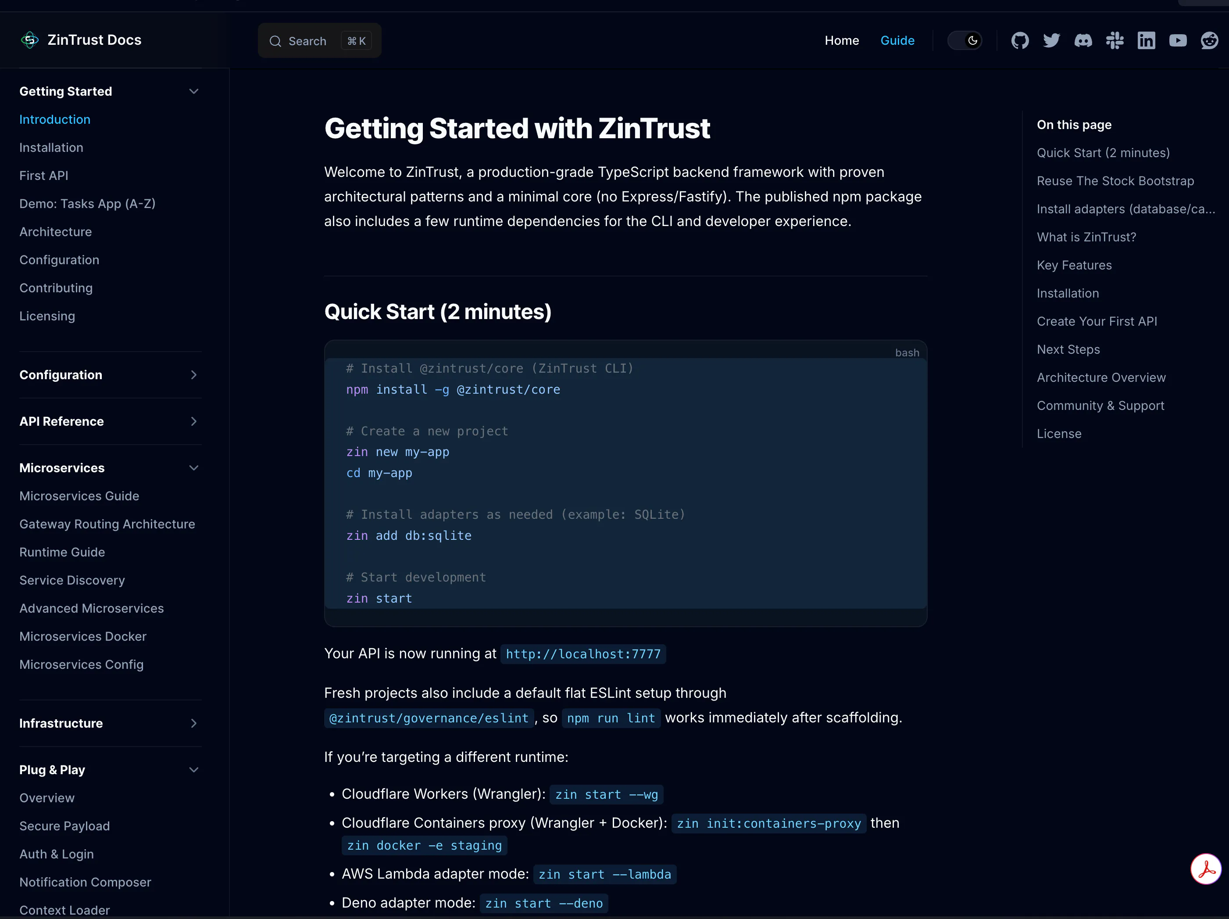Open the Reddit icon link
The image size is (1229, 919).
coord(1210,40)
